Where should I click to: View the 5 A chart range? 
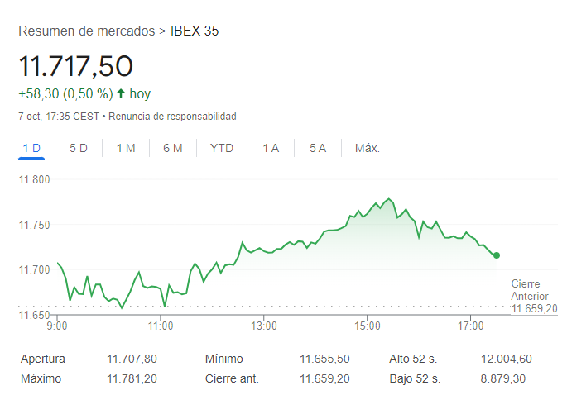click(x=318, y=148)
